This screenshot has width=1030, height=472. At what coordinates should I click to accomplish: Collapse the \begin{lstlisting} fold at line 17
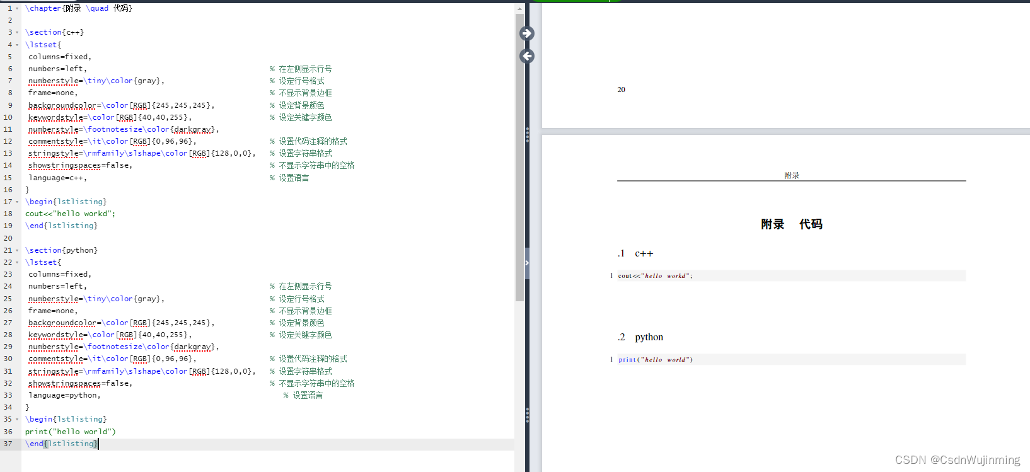click(x=17, y=202)
